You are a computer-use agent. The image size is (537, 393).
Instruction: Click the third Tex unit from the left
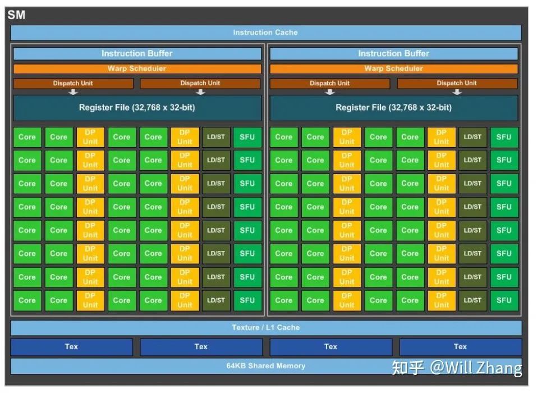[x=331, y=347]
